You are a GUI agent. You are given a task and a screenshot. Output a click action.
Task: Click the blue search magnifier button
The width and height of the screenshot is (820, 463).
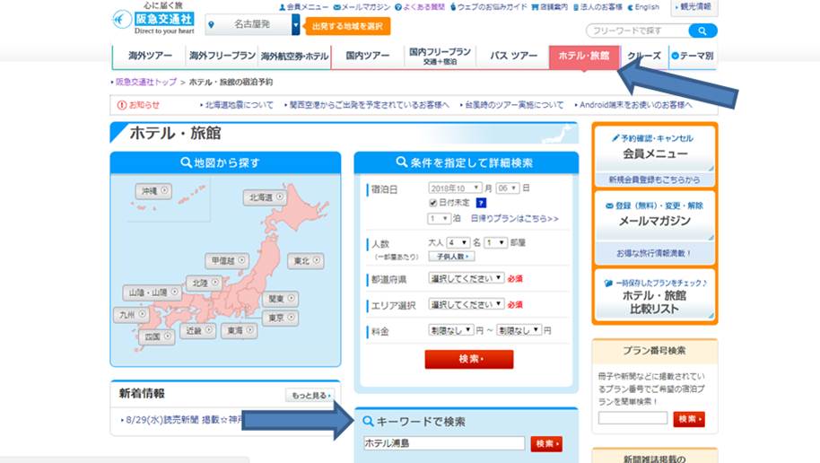point(702,31)
